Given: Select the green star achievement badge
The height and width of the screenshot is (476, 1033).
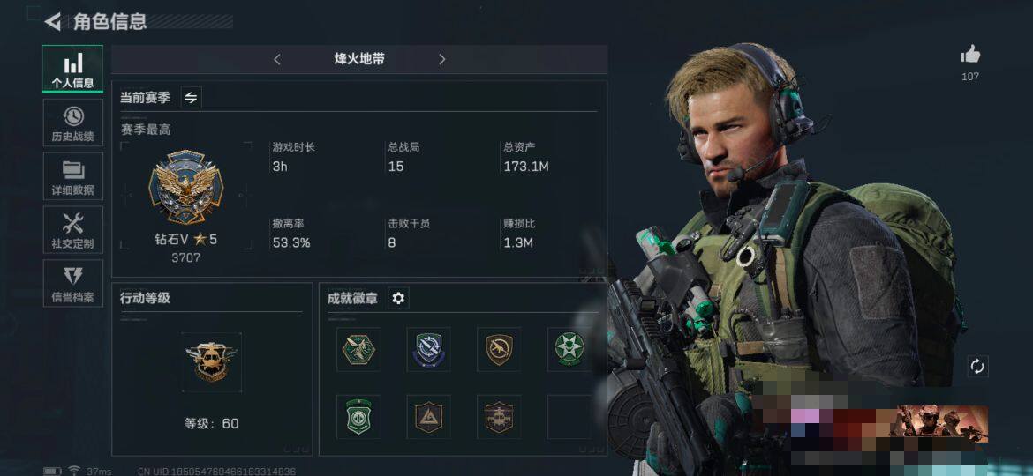Looking at the screenshot, I should click(569, 349).
